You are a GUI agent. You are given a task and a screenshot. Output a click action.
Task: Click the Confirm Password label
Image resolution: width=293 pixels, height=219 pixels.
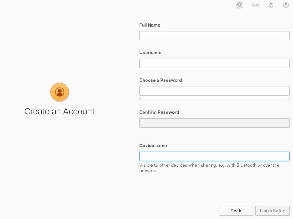coord(159,112)
